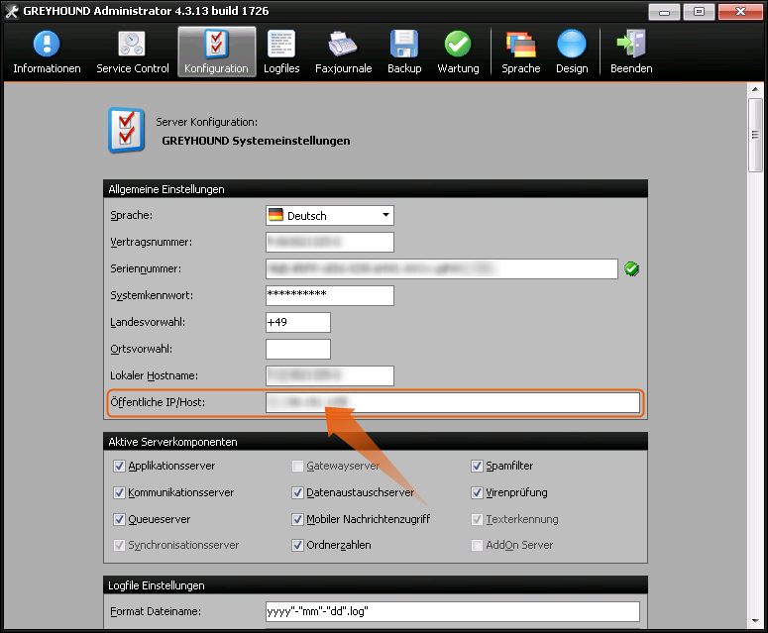Close the GREYHOUND Administrator window

pyautogui.click(x=740, y=12)
